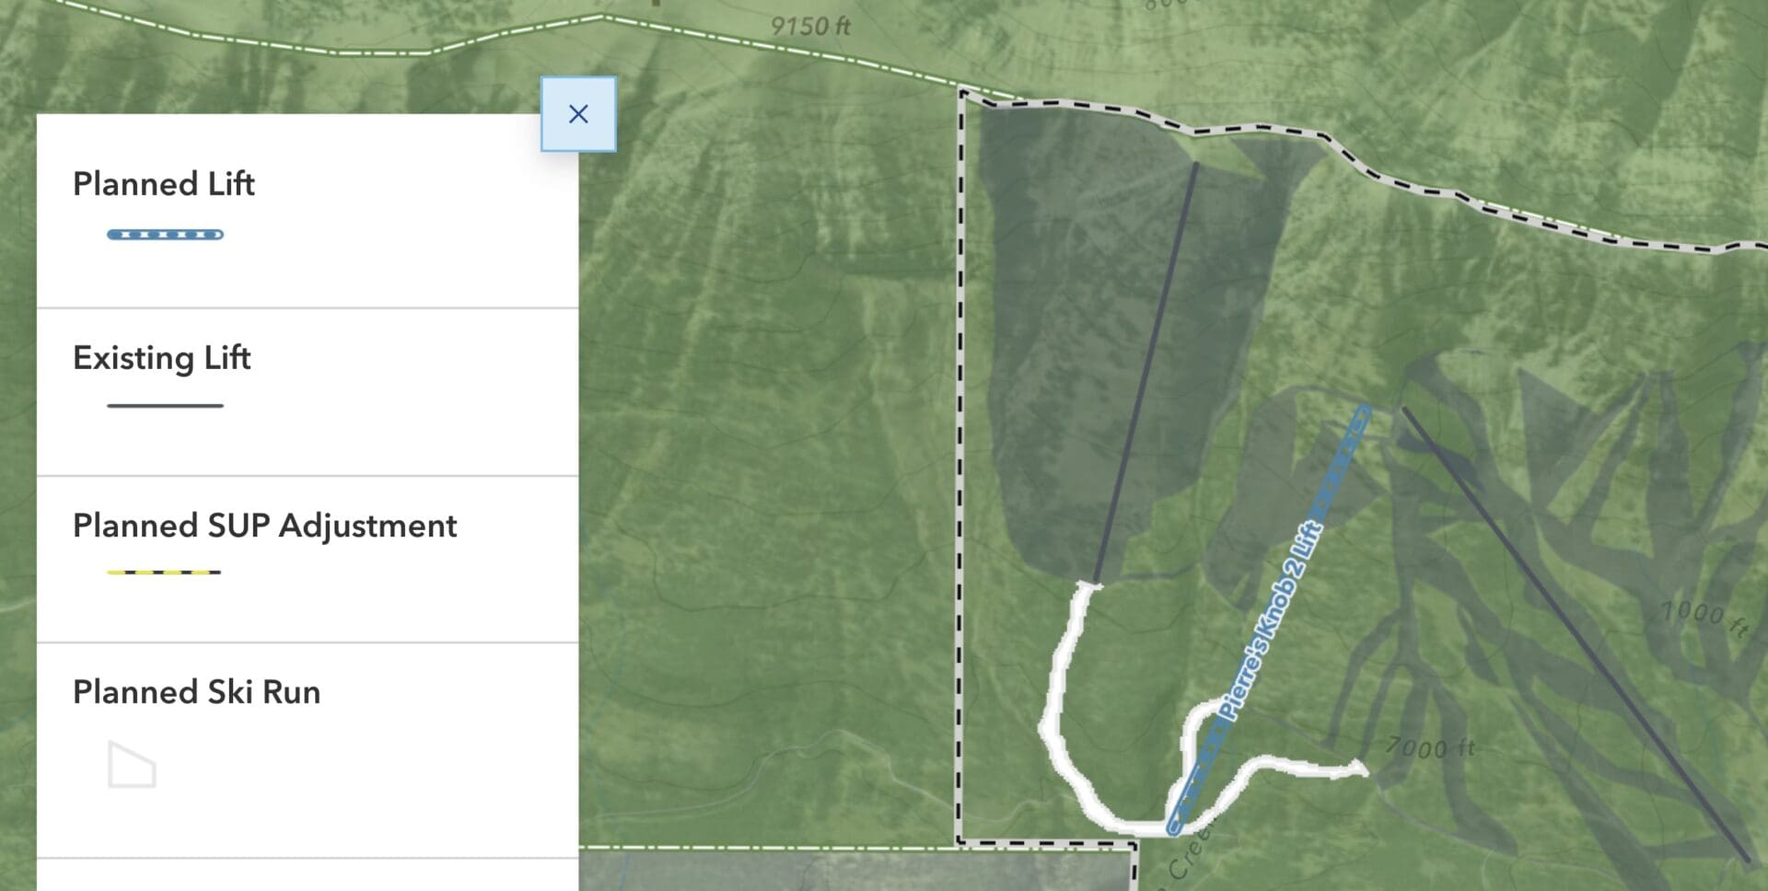Click the 7000 ft contour label
Image resolution: width=1768 pixels, height=891 pixels.
click(x=1430, y=747)
